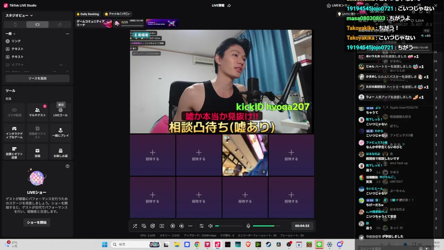Open the ゲームコミュニティアリーナ banner
Viewport: 444px width, 250px height.
[94, 23]
